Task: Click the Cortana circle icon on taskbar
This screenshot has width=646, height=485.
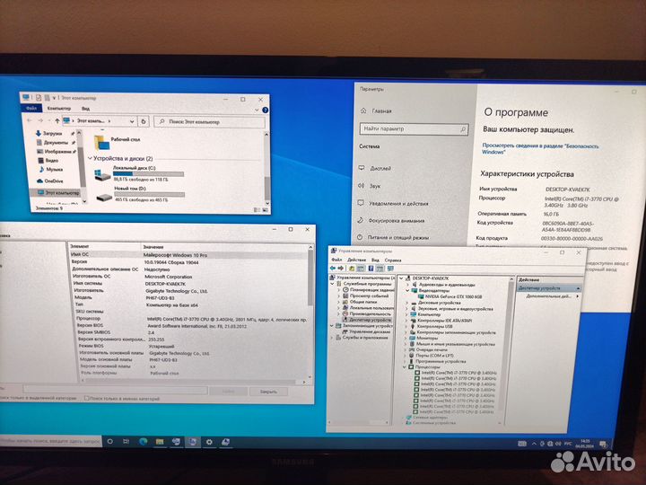Action: 110,441
